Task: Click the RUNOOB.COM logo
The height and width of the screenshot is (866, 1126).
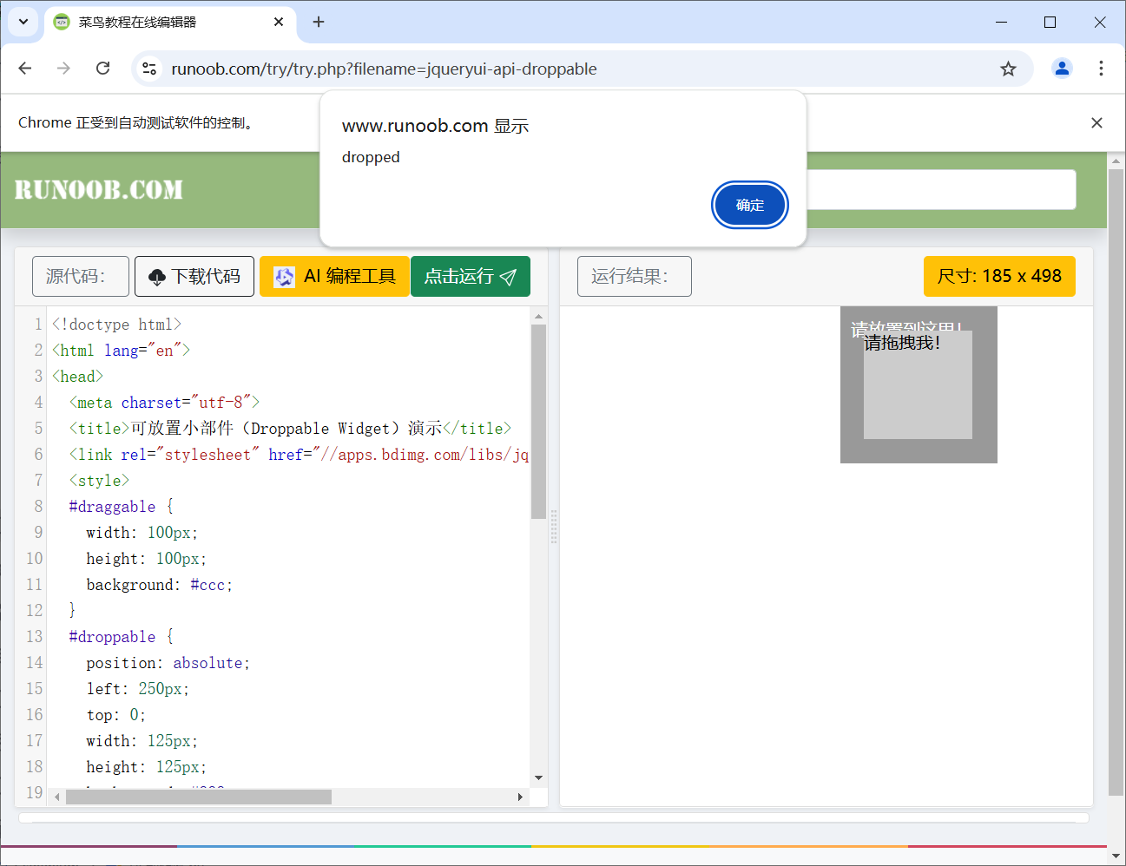Action: 99,189
